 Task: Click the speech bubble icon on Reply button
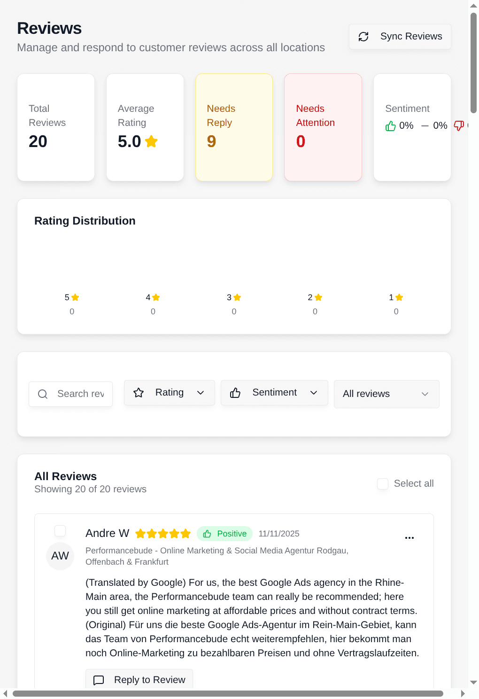point(99,680)
